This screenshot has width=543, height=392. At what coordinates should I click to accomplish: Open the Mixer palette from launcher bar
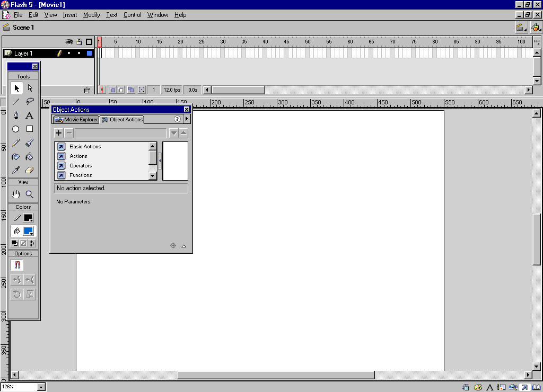pyautogui.click(x=478, y=387)
